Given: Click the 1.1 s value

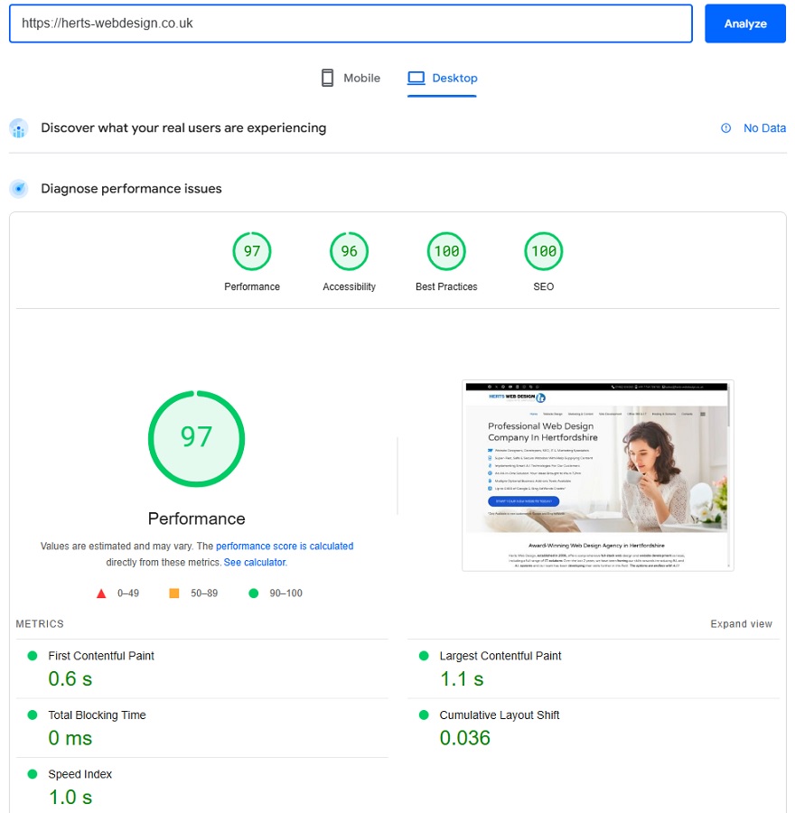Looking at the screenshot, I should coord(462,678).
